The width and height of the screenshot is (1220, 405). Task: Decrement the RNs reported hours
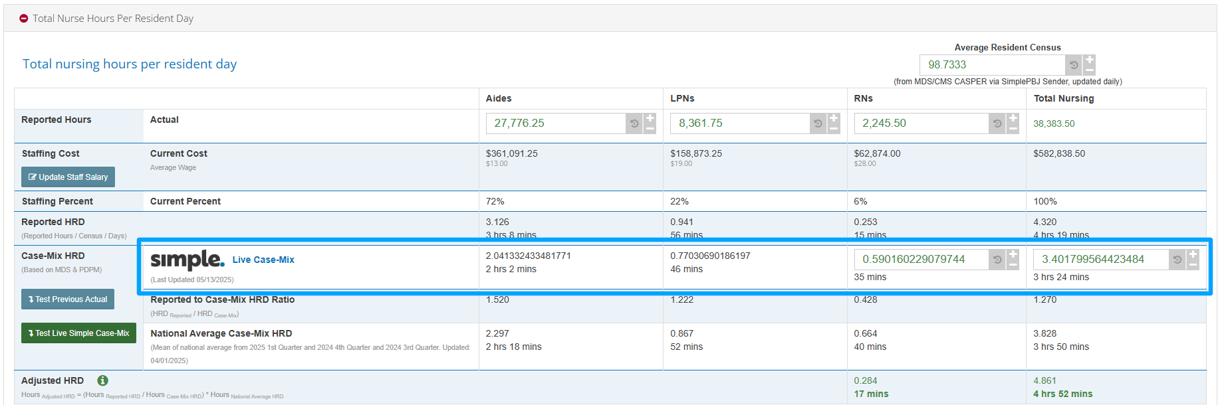(1013, 129)
